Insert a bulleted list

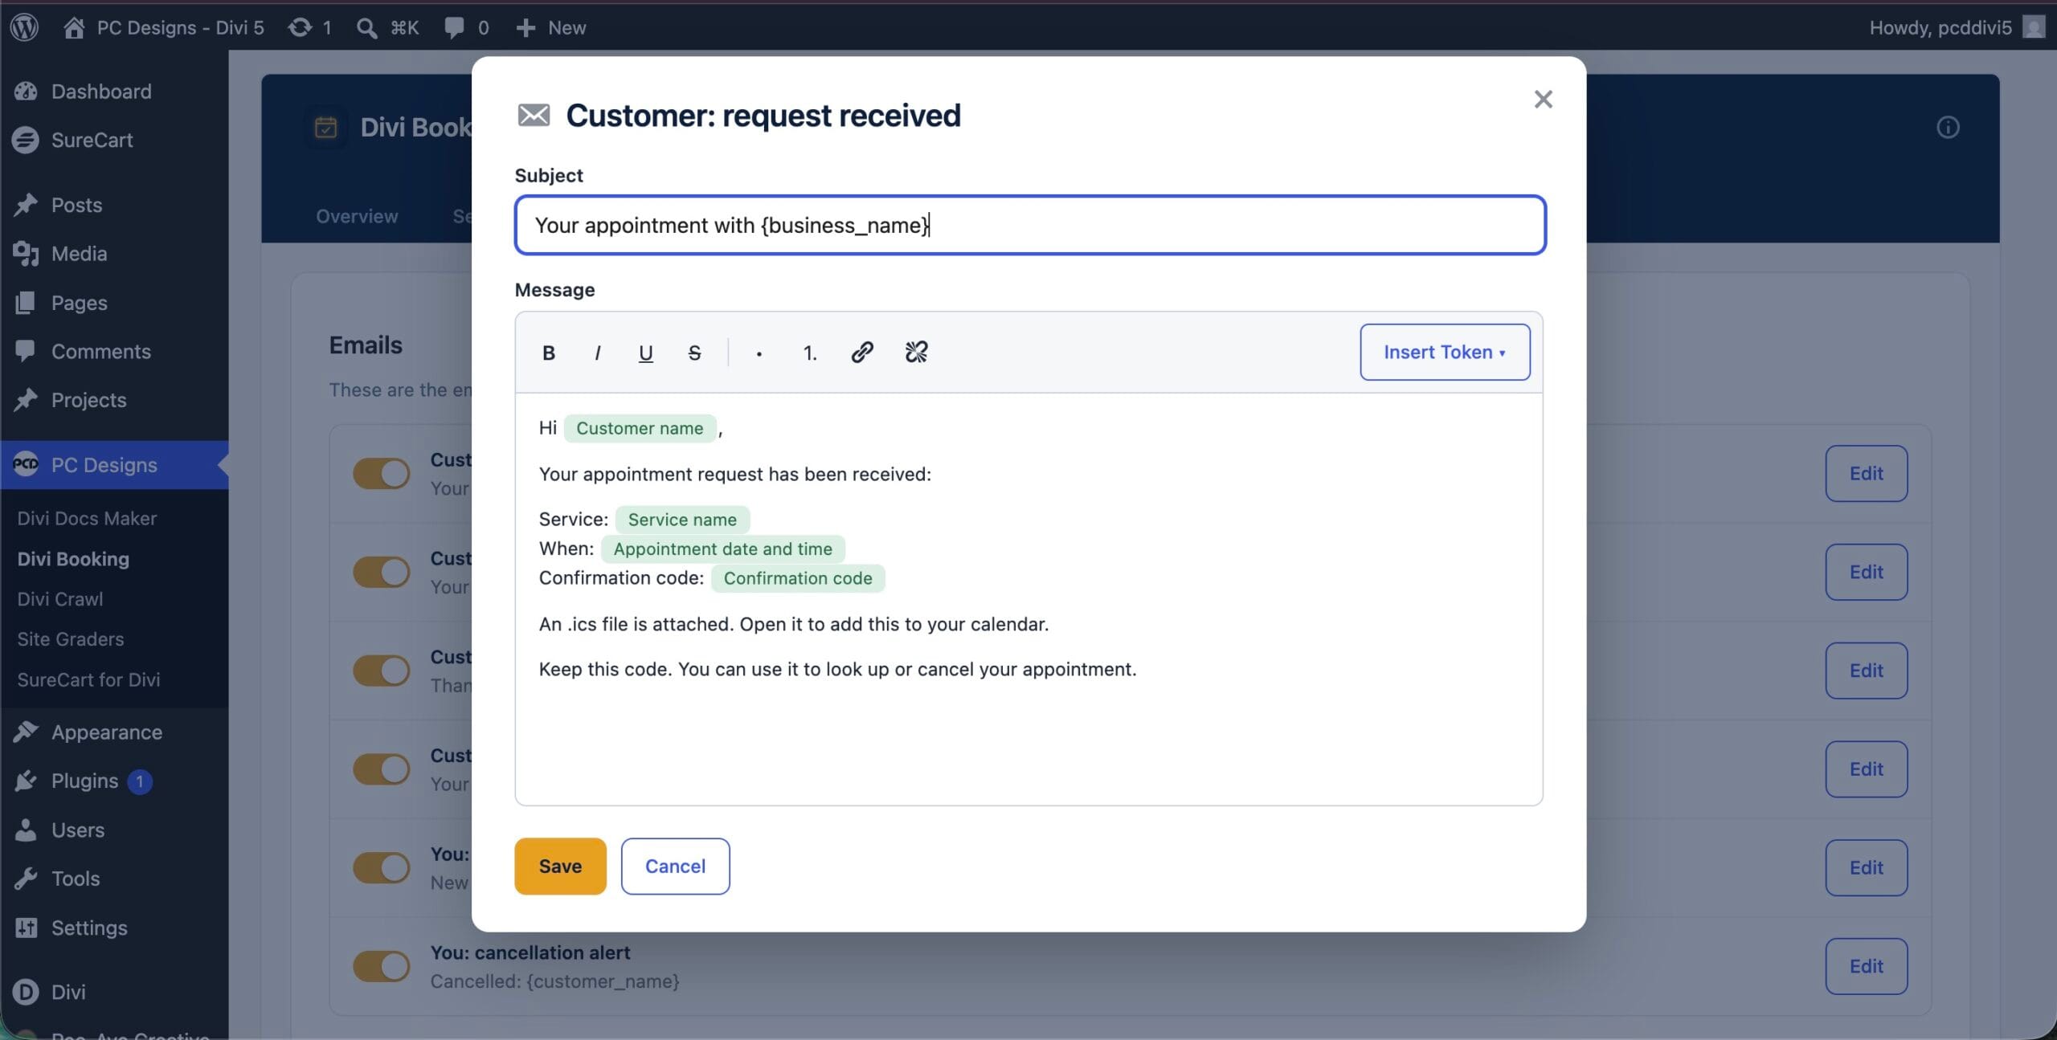(759, 353)
